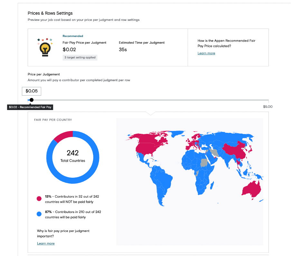Click the Learn more link under fair pay importance
This screenshot has height=256, width=291.
(x=46, y=243)
